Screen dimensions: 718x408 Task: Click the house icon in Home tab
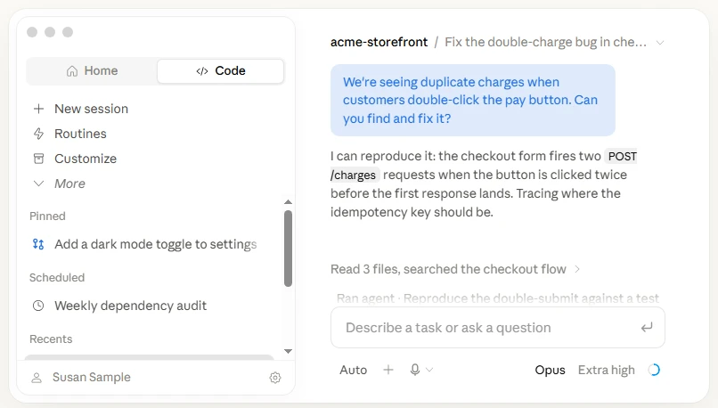(x=72, y=71)
